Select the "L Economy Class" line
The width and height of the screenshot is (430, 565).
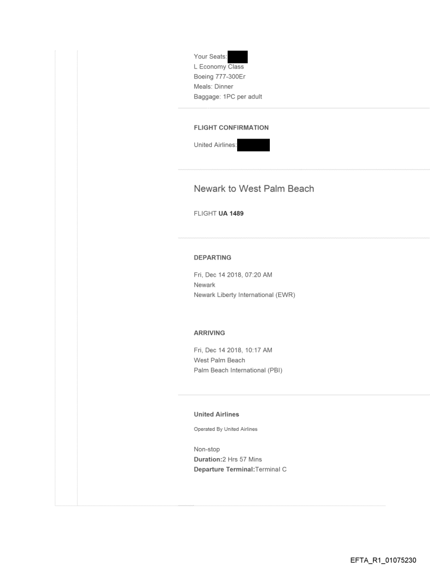219,66
